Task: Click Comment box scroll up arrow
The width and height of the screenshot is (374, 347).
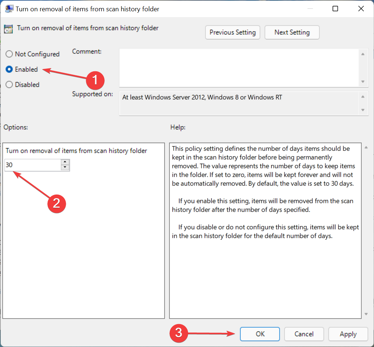Action: pyautogui.click(x=363, y=54)
